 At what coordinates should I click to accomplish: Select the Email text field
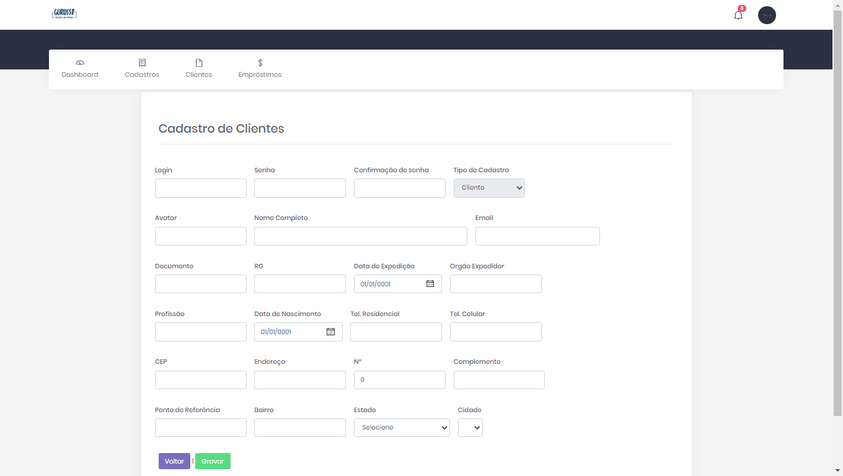click(537, 236)
